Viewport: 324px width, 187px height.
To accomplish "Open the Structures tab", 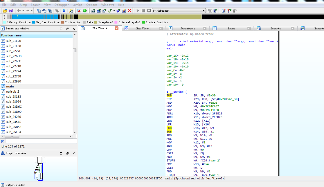I will (x=187, y=28).
